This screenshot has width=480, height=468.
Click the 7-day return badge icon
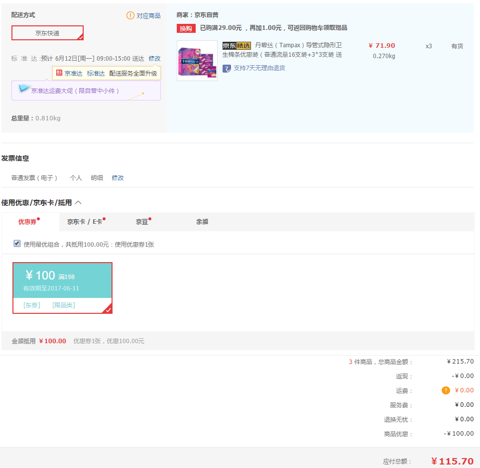tap(227, 68)
